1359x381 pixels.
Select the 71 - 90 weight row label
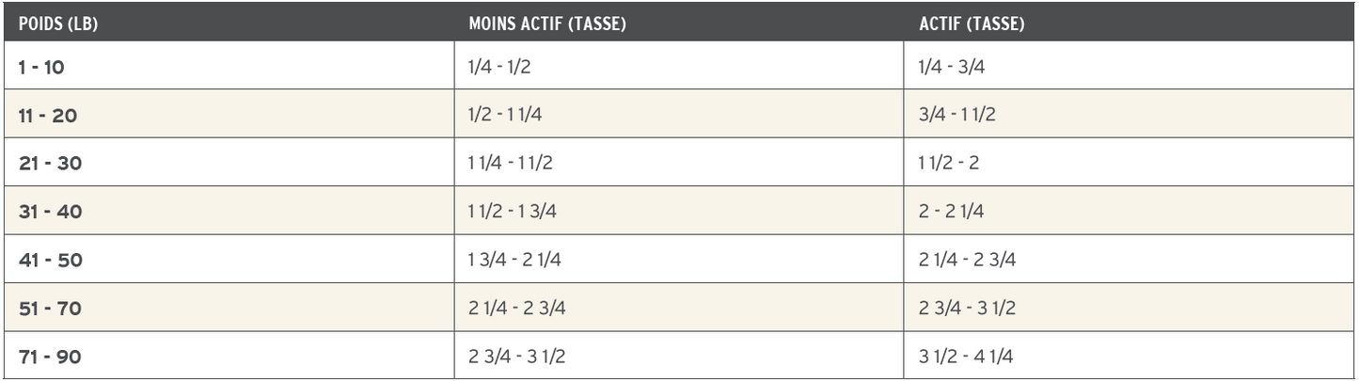(50, 356)
